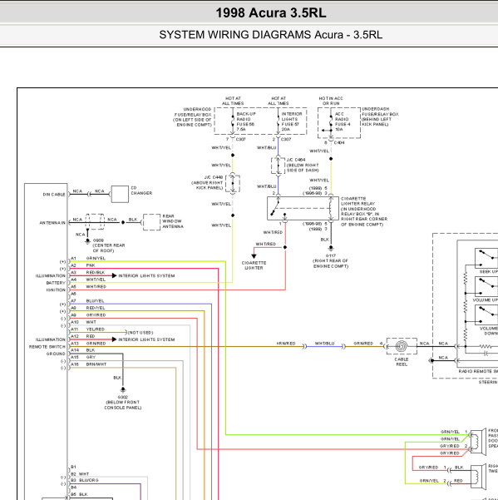Click the J/C C448 junction connector
The height and width of the screenshot is (500, 498).
coord(233,184)
